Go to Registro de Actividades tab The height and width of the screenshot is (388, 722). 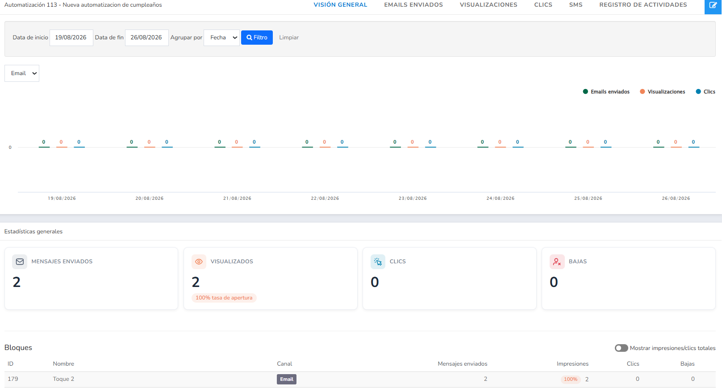(x=643, y=5)
